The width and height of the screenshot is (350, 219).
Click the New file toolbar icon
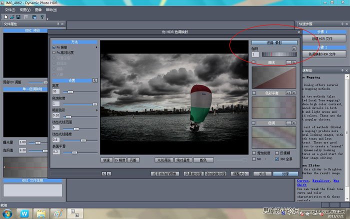[x=5, y=16]
